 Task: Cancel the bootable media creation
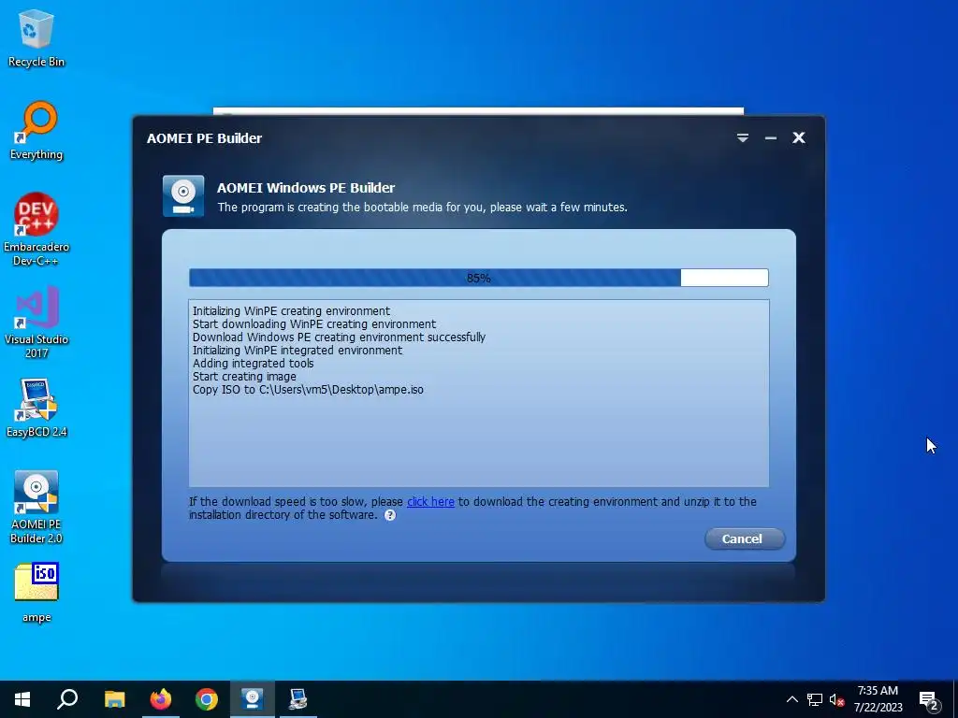coord(744,538)
